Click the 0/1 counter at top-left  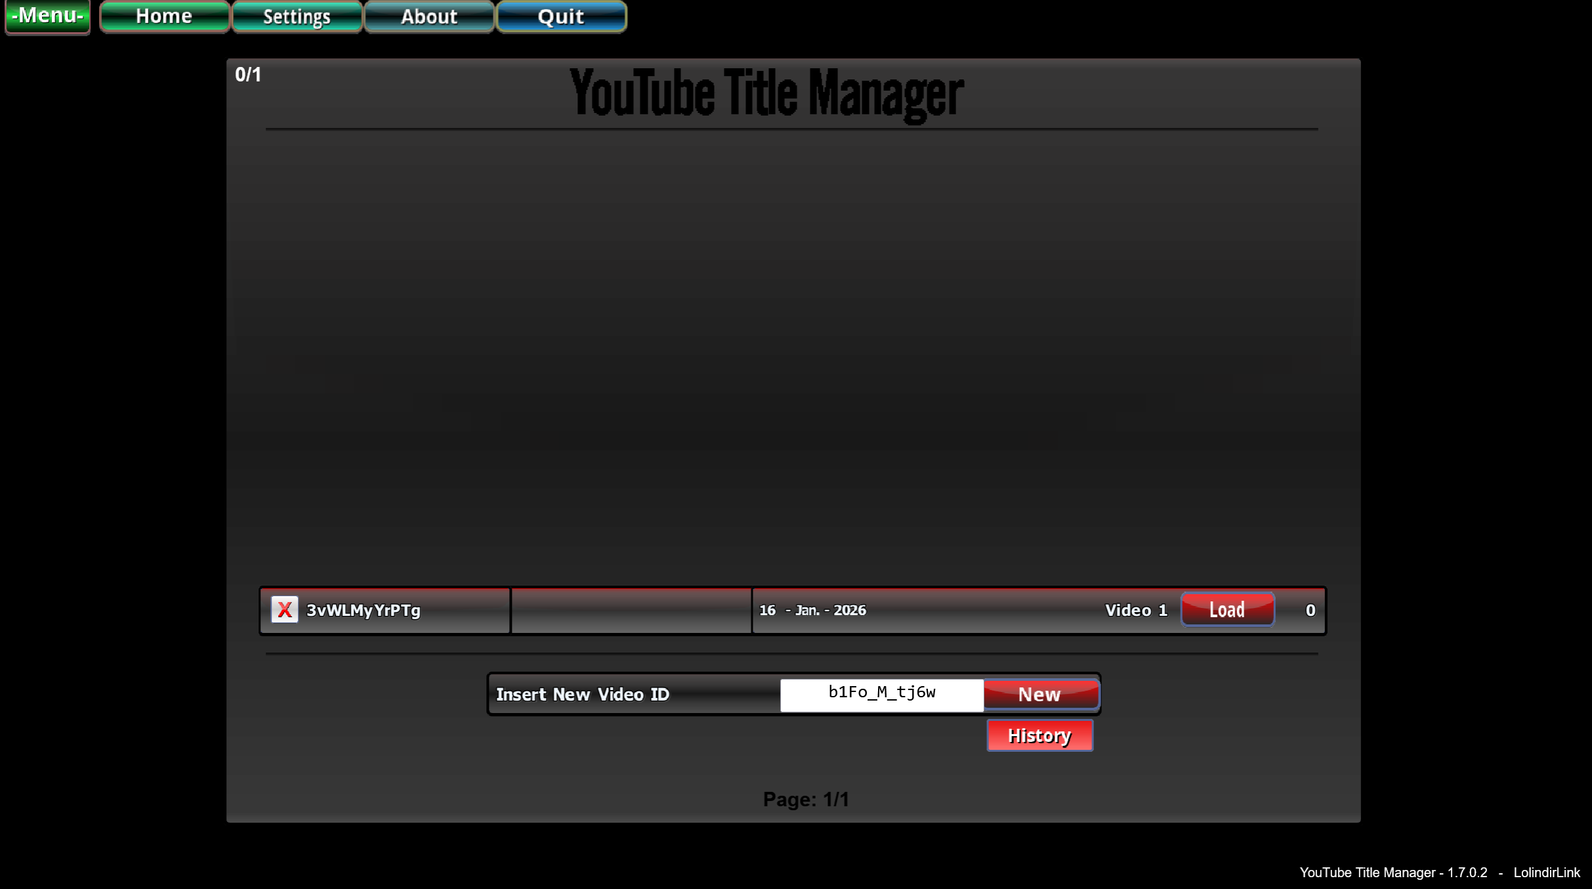pos(248,75)
